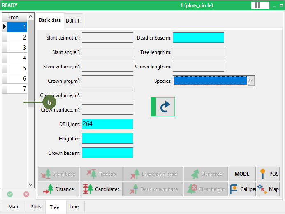Click the Tree column header
The width and height of the screenshot is (285, 214).
pyautogui.click(x=17, y=17)
